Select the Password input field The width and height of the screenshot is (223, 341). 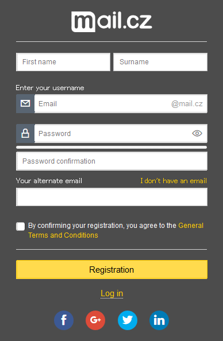(121, 133)
